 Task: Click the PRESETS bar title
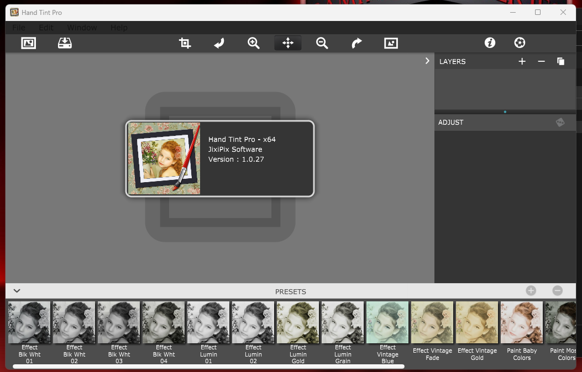(x=291, y=291)
